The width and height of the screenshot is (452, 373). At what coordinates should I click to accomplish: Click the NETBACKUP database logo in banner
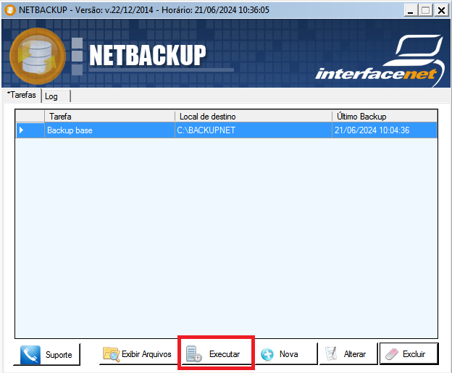38,56
